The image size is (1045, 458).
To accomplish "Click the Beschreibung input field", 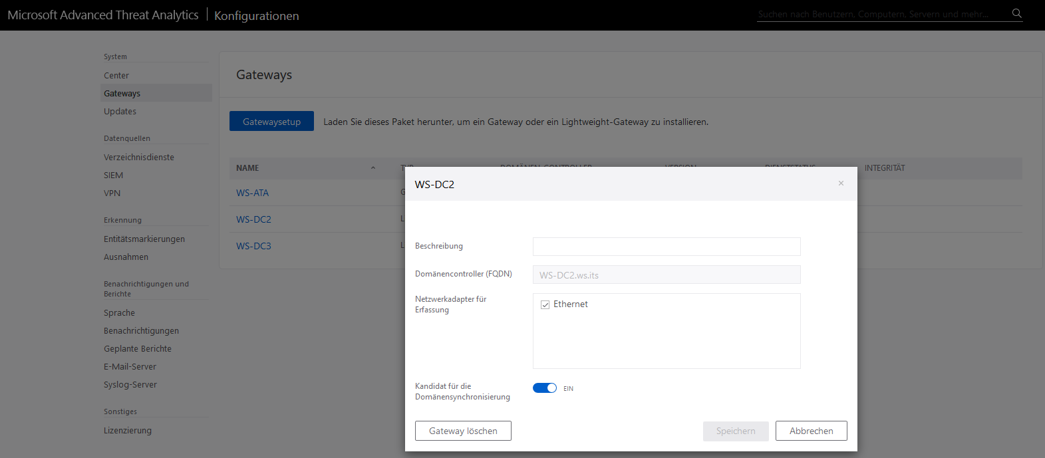I will (x=667, y=247).
